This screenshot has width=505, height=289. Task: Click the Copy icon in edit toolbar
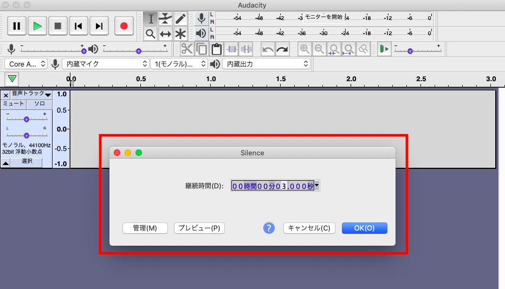(x=202, y=49)
